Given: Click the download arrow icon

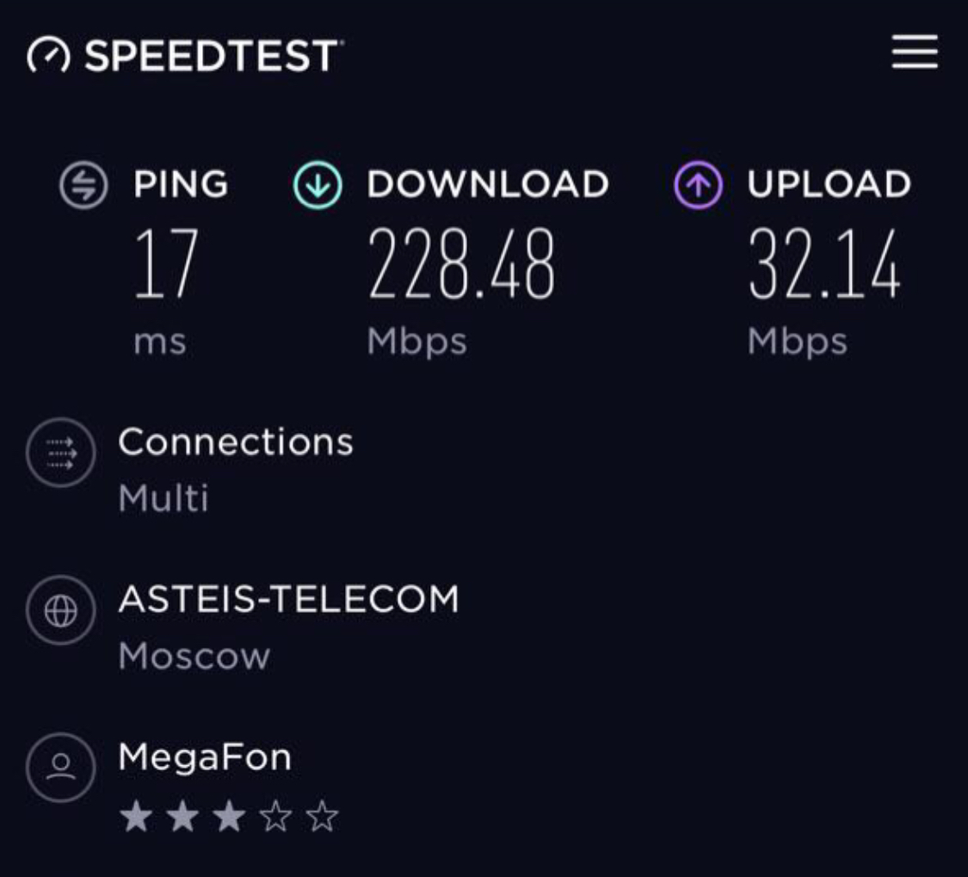Looking at the screenshot, I should pos(318,186).
